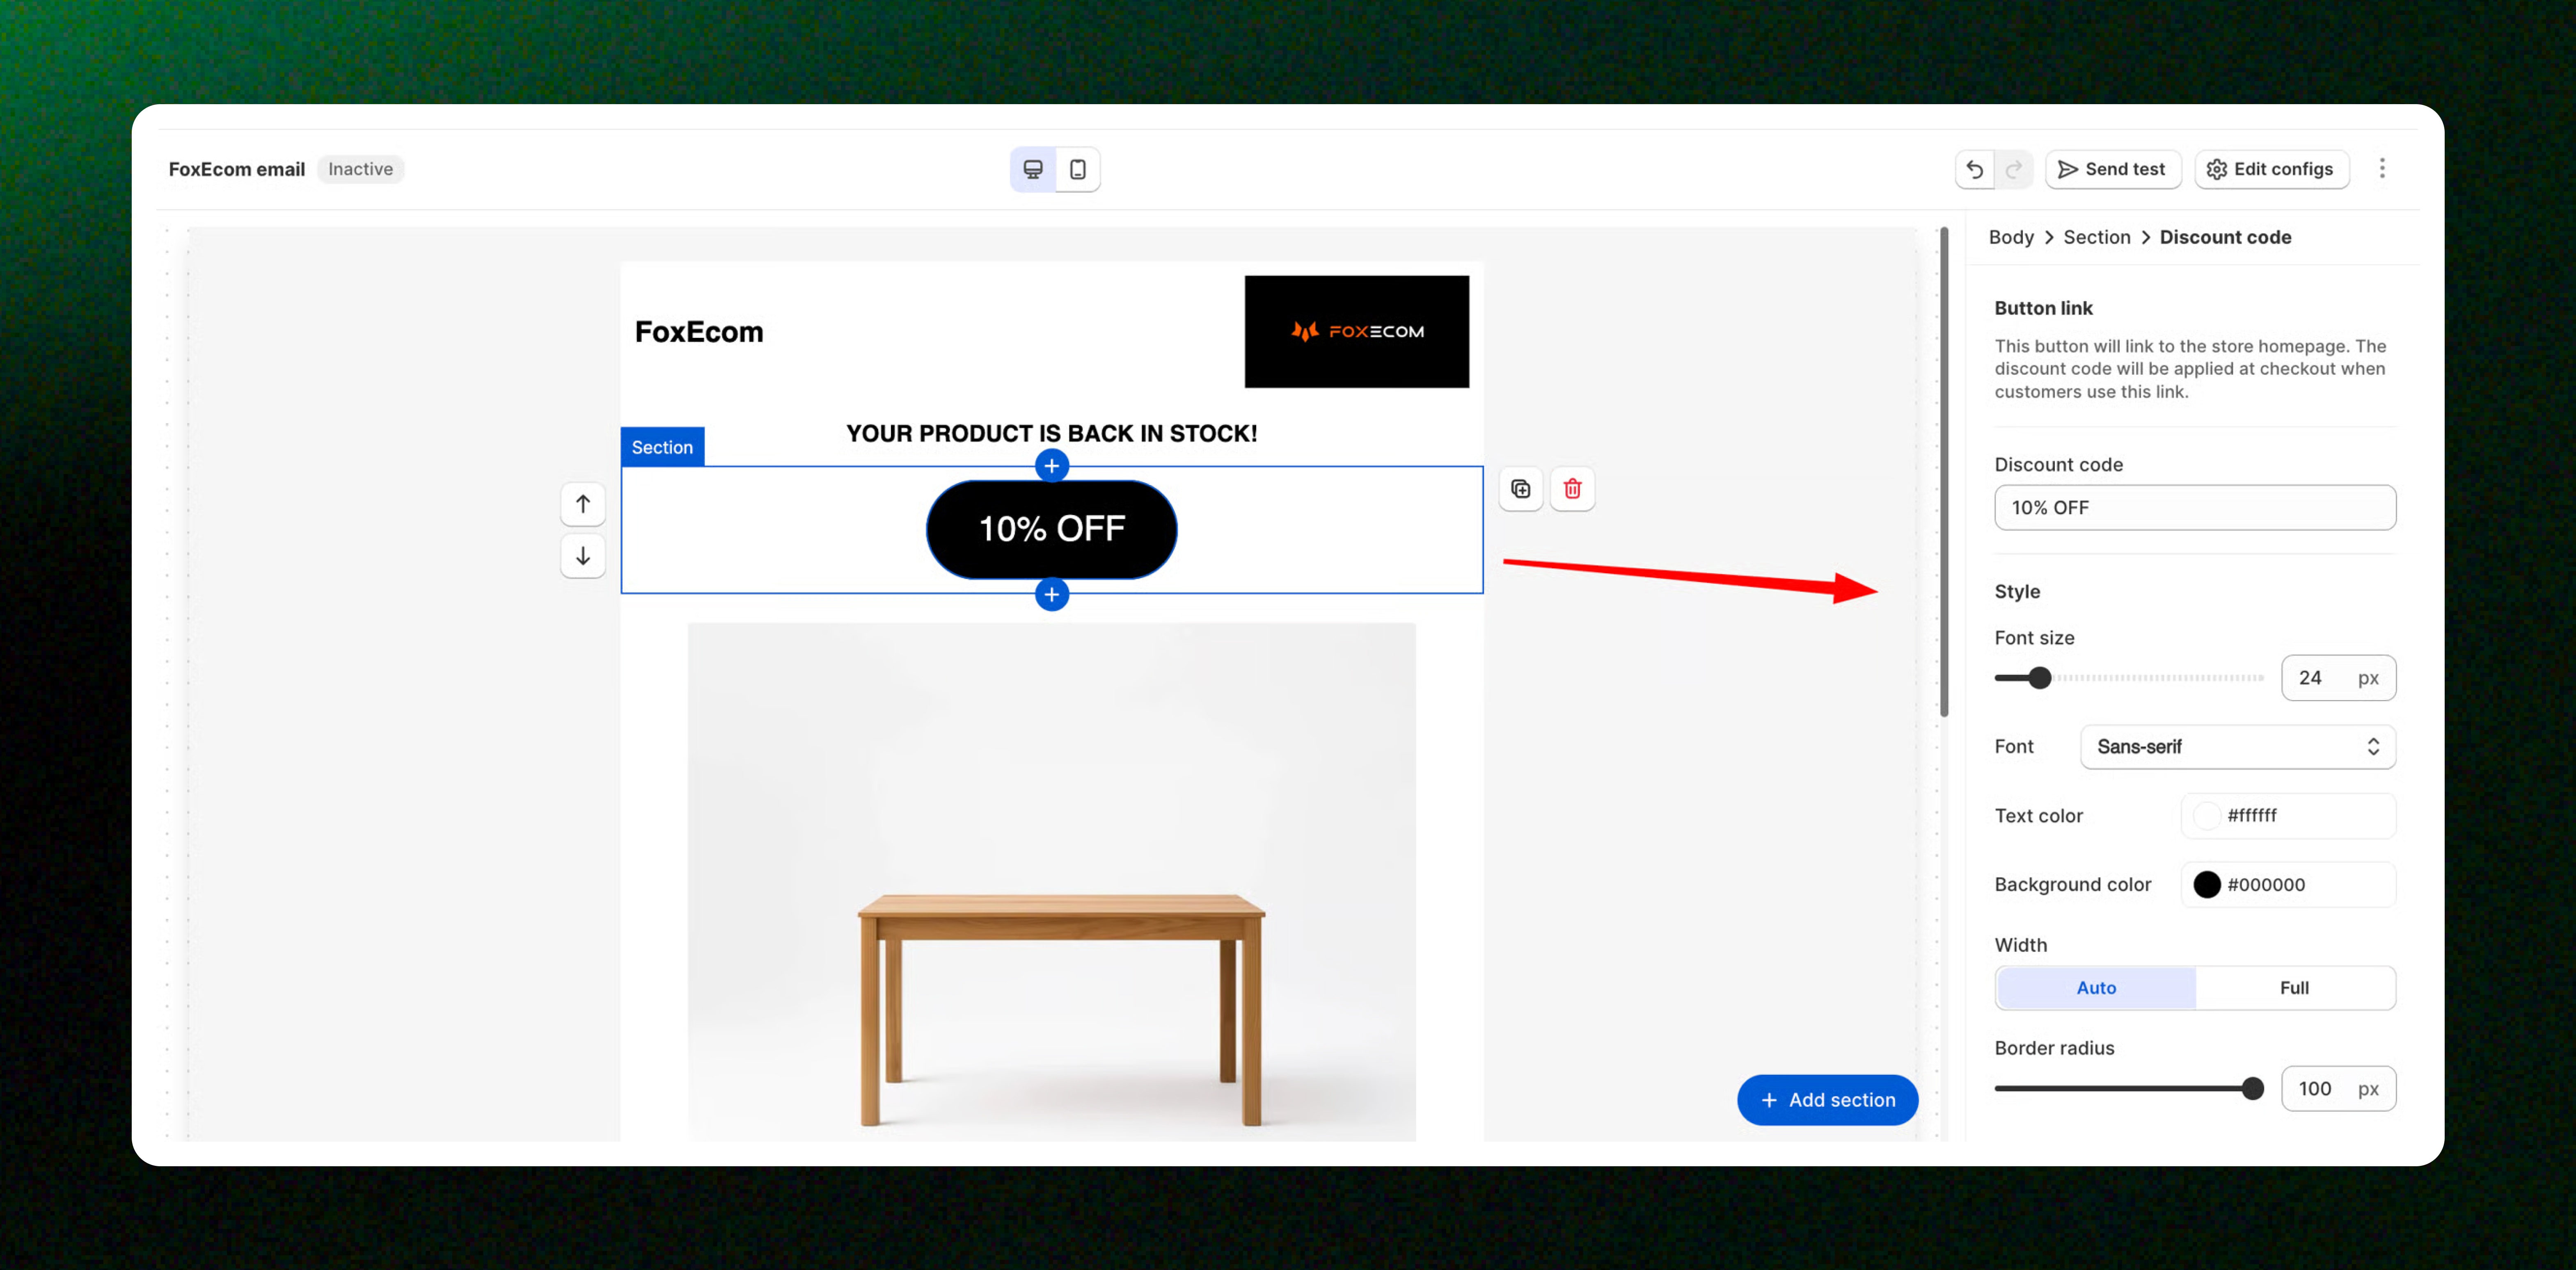
Task: Delete the section with trash icon
Action: click(1572, 489)
